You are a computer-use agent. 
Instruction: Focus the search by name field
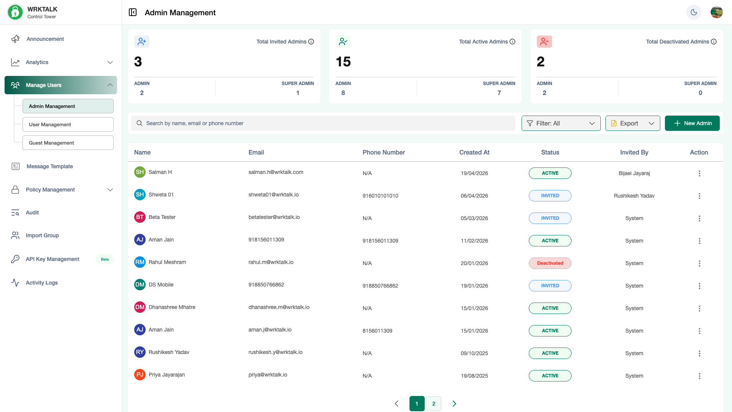(x=323, y=123)
